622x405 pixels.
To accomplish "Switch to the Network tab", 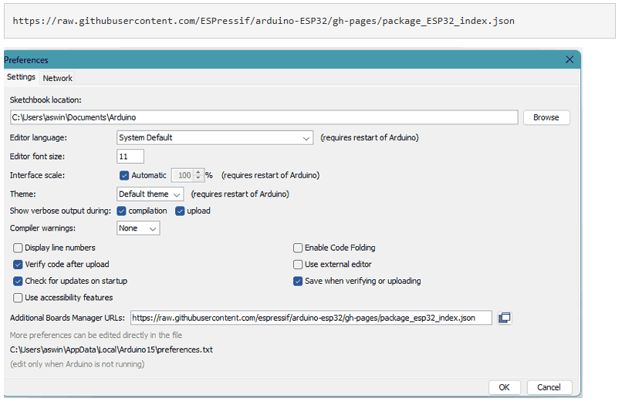I will [57, 78].
